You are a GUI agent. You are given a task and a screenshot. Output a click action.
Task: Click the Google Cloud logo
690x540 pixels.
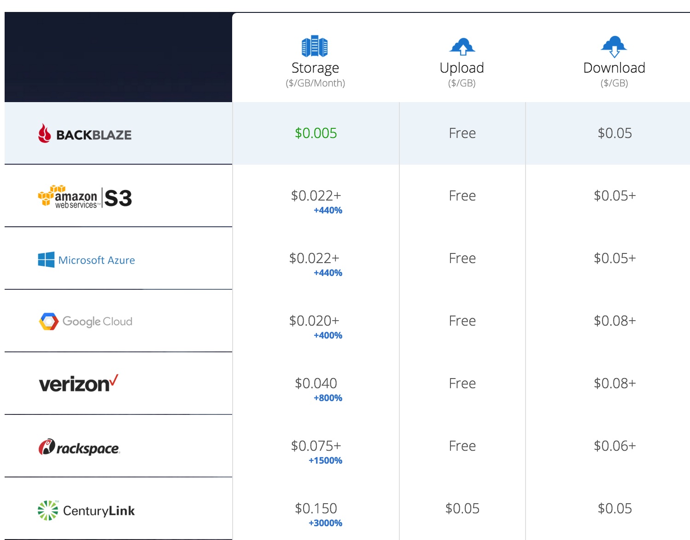(86, 321)
